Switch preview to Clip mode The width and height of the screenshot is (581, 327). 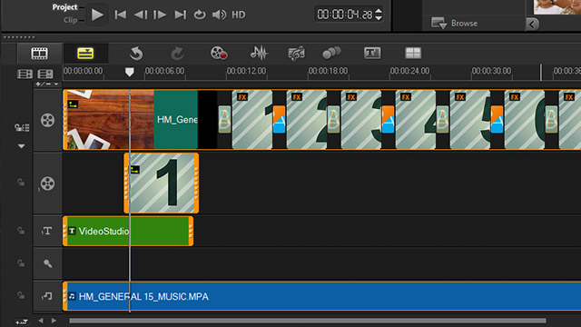coord(71,20)
